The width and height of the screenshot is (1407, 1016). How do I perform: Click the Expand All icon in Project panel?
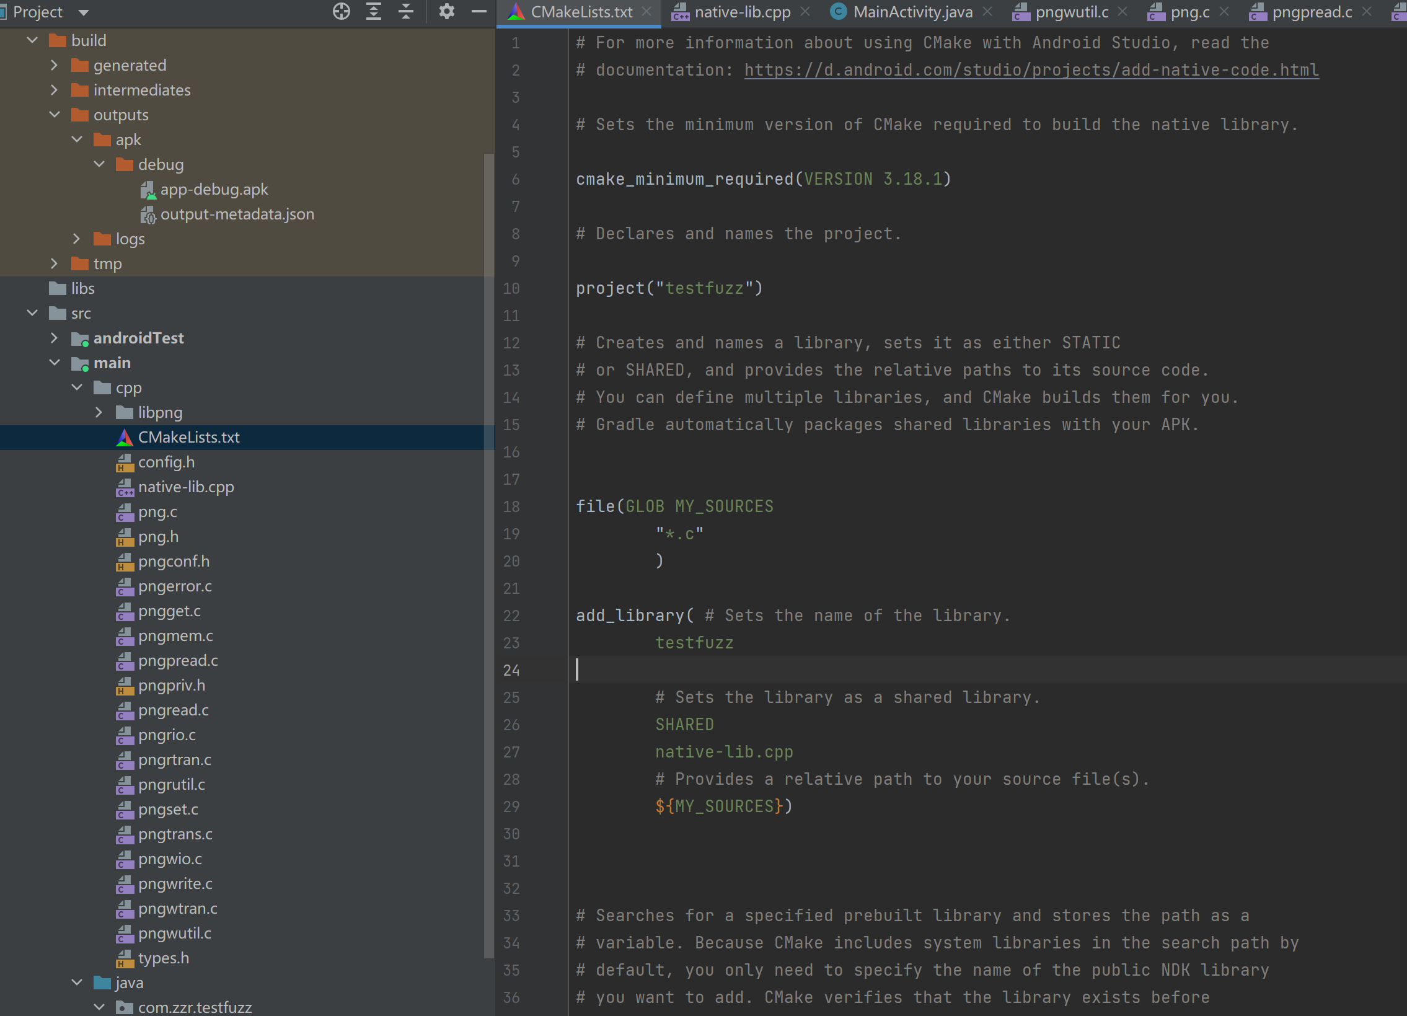tap(374, 12)
